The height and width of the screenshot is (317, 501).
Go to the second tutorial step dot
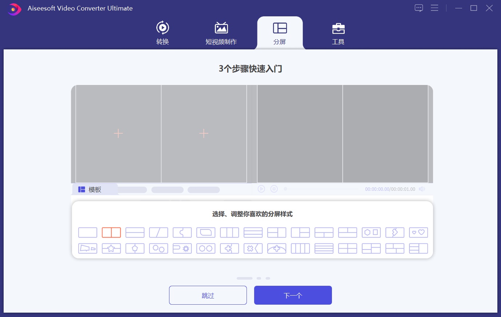[259, 278]
